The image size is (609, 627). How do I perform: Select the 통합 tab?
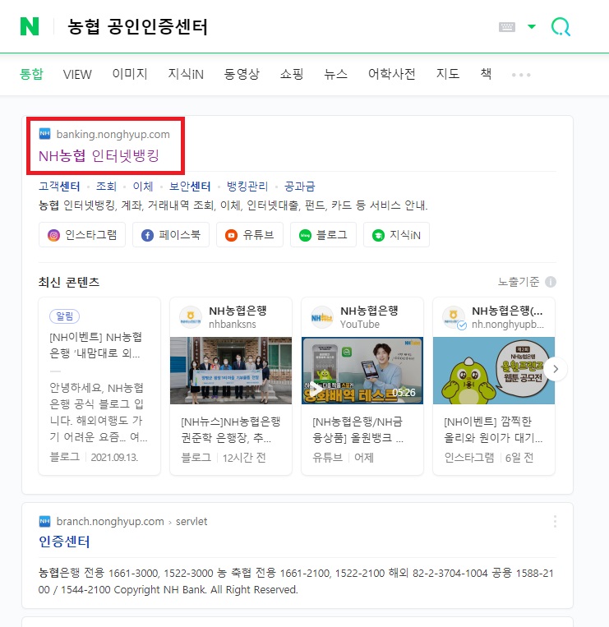[x=31, y=74]
